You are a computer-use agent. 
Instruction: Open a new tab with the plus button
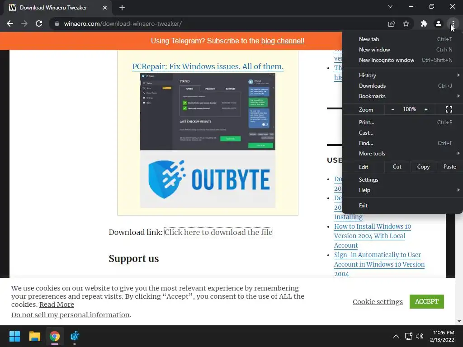point(122,8)
